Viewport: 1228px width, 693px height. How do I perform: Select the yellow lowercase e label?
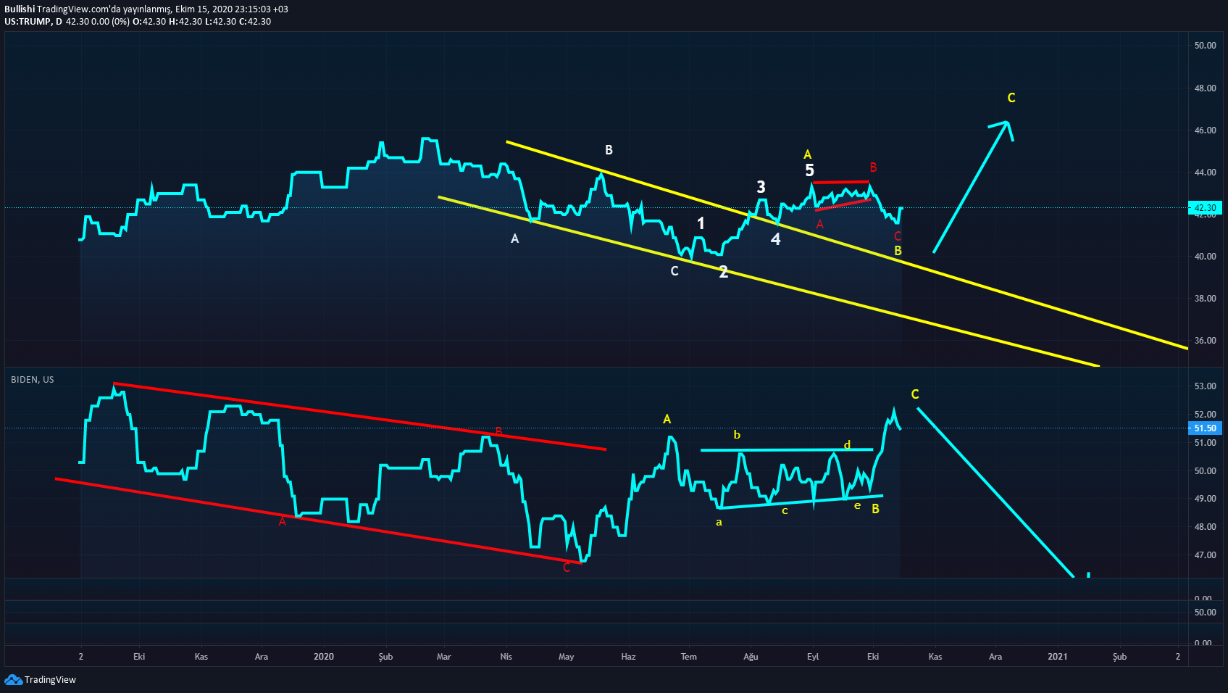click(x=857, y=505)
